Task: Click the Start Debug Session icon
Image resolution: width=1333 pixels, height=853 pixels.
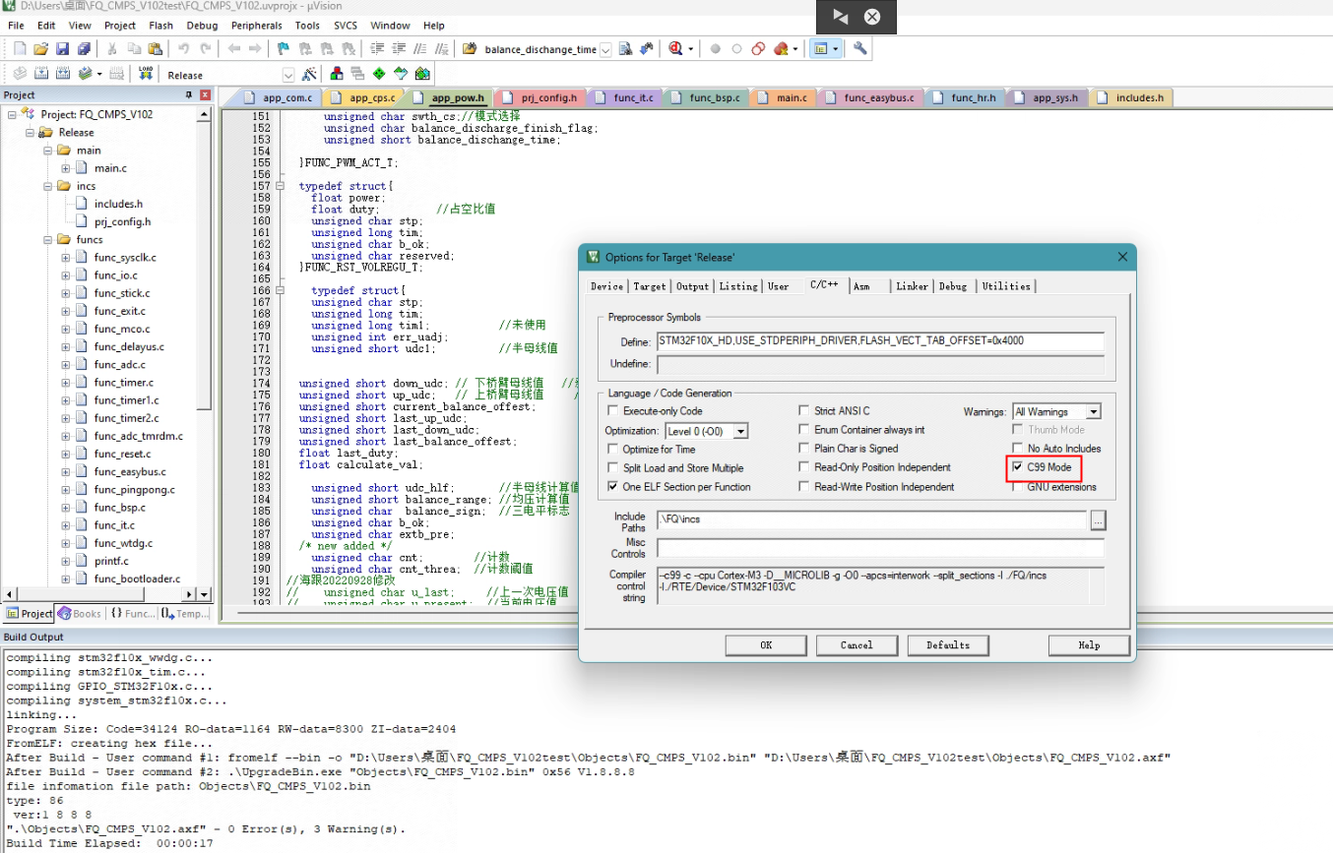Action: click(675, 48)
